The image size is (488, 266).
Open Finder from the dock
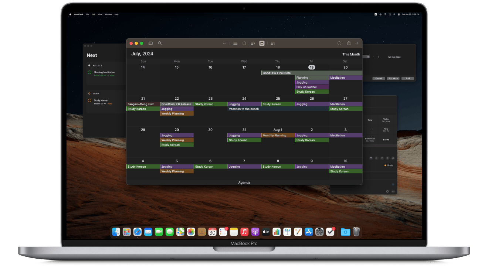(x=116, y=232)
